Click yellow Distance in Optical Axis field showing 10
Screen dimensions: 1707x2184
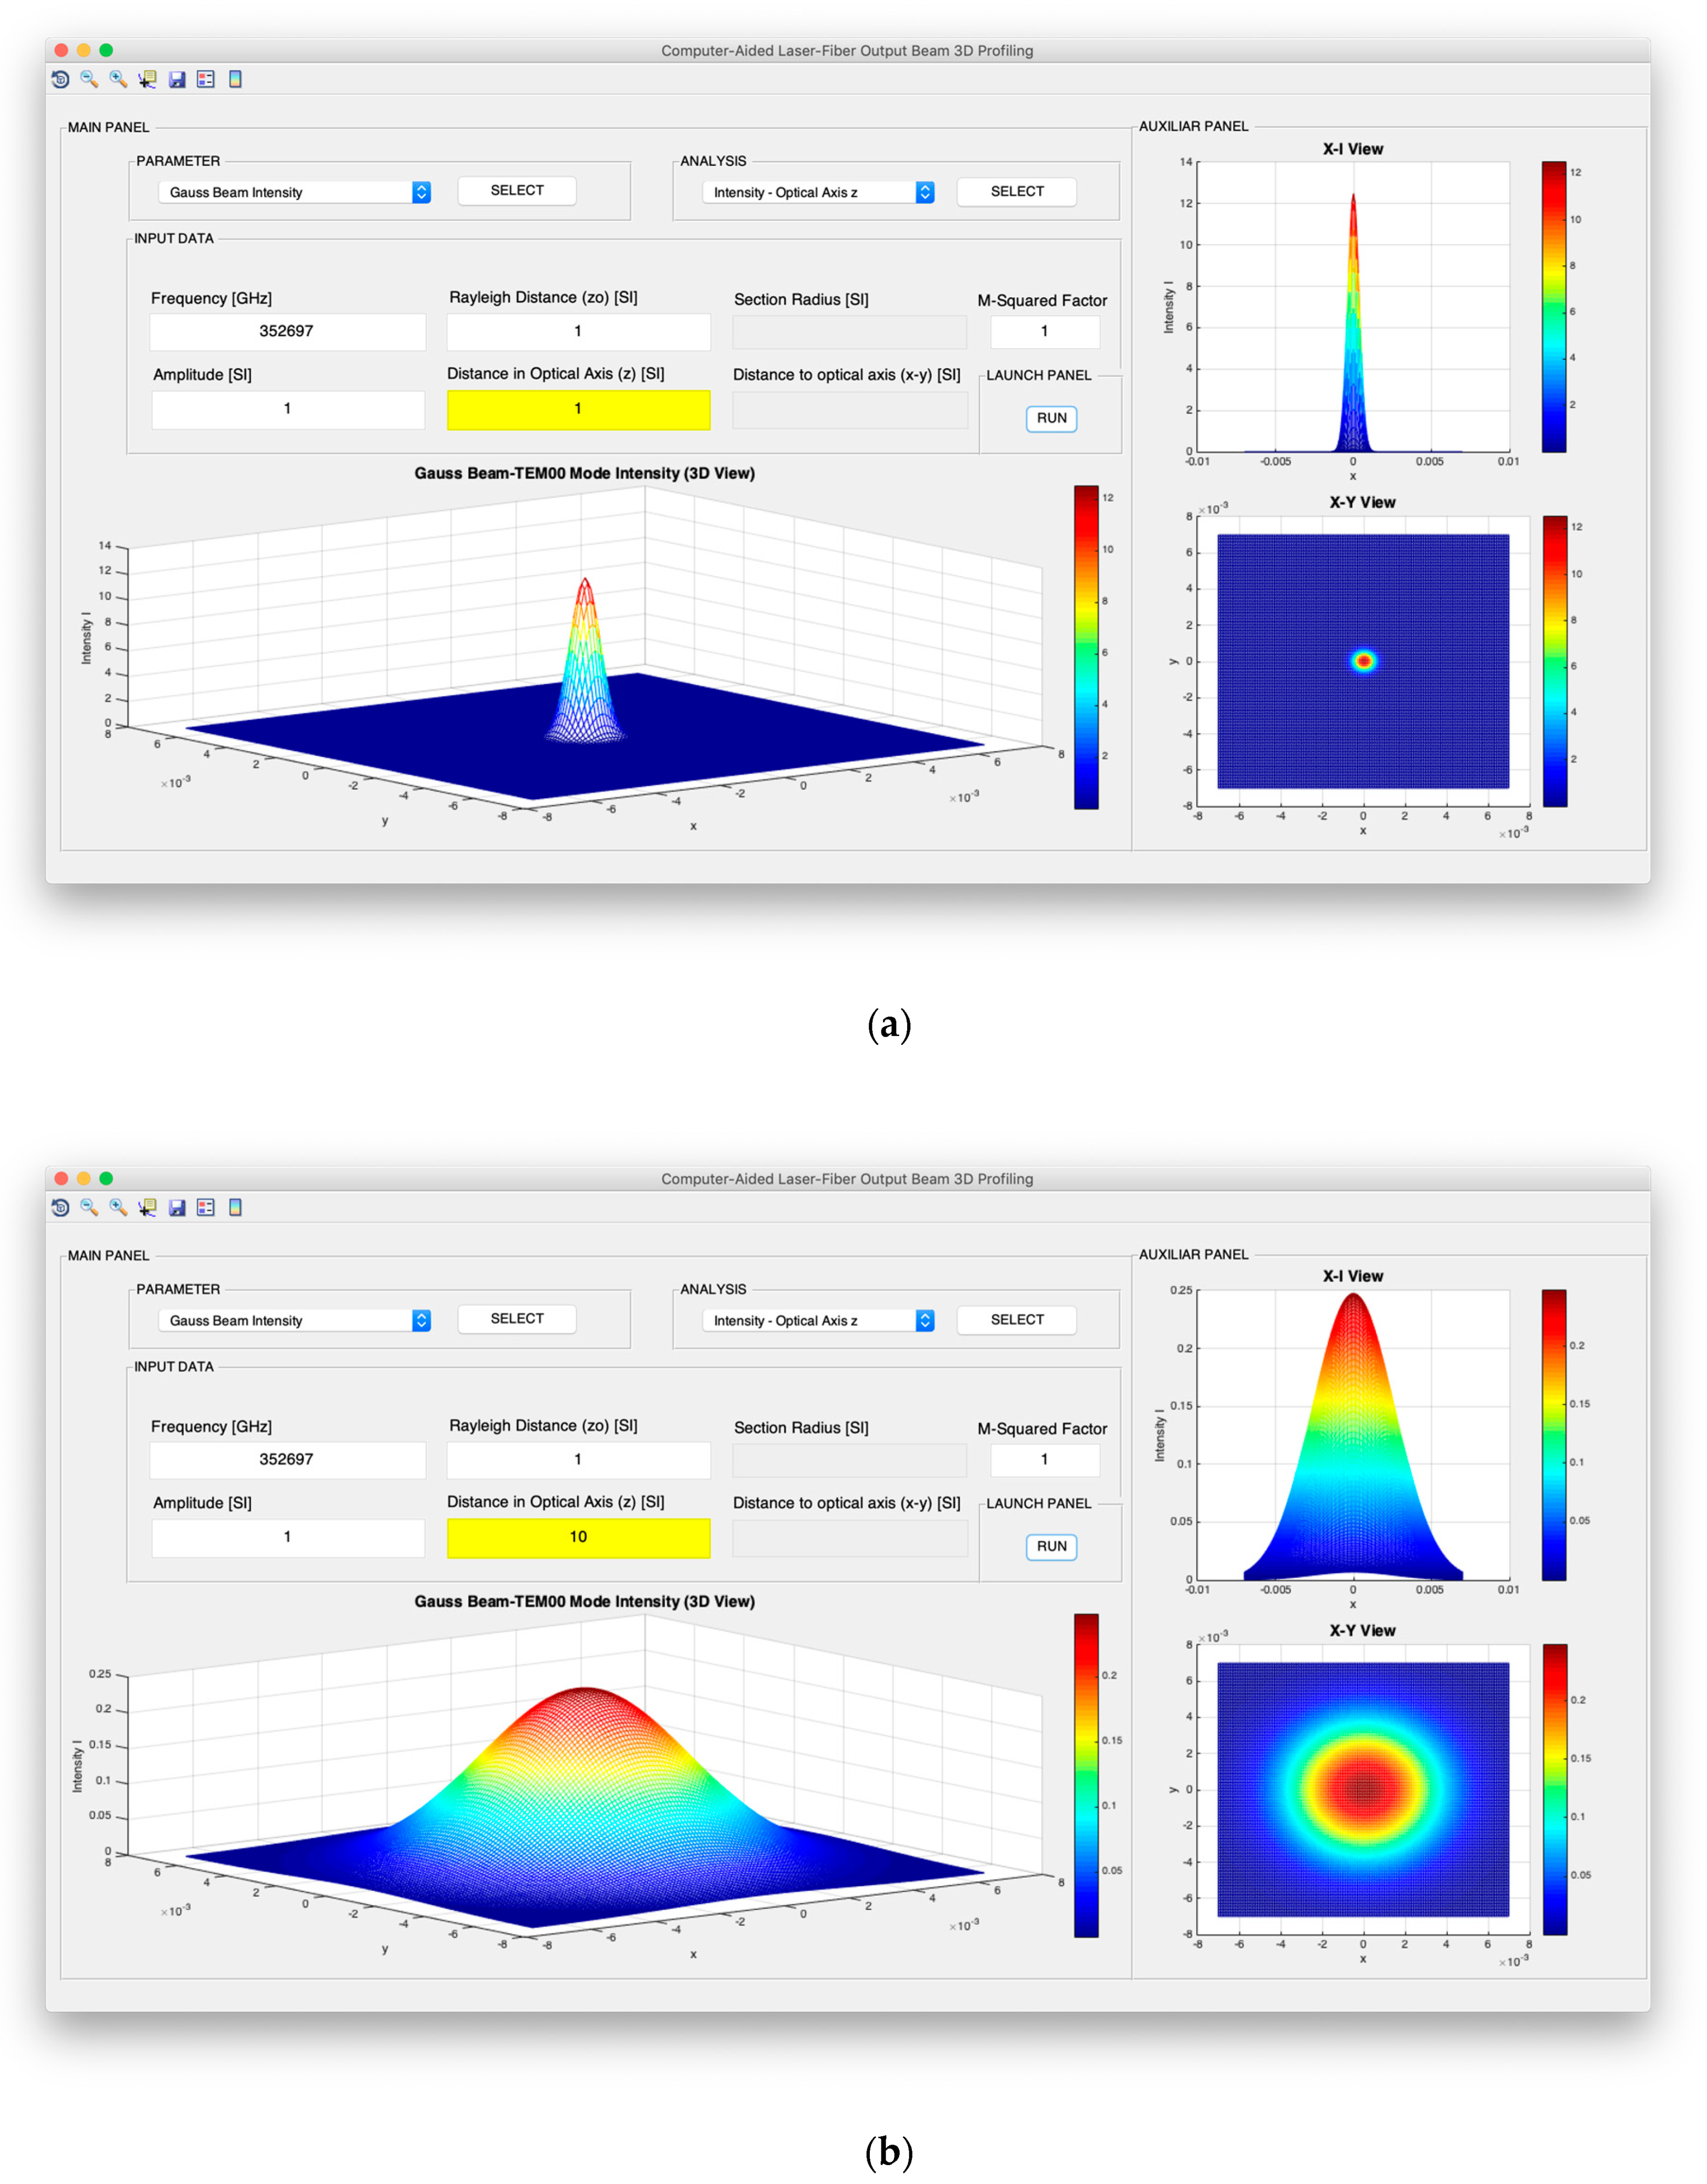(578, 1537)
